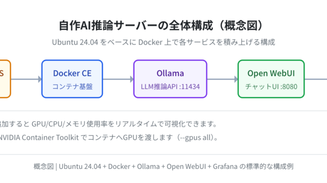This screenshot has width=327, height=183.
Task: Click the チャットUI :8080 label
Action: click(x=271, y=86)
